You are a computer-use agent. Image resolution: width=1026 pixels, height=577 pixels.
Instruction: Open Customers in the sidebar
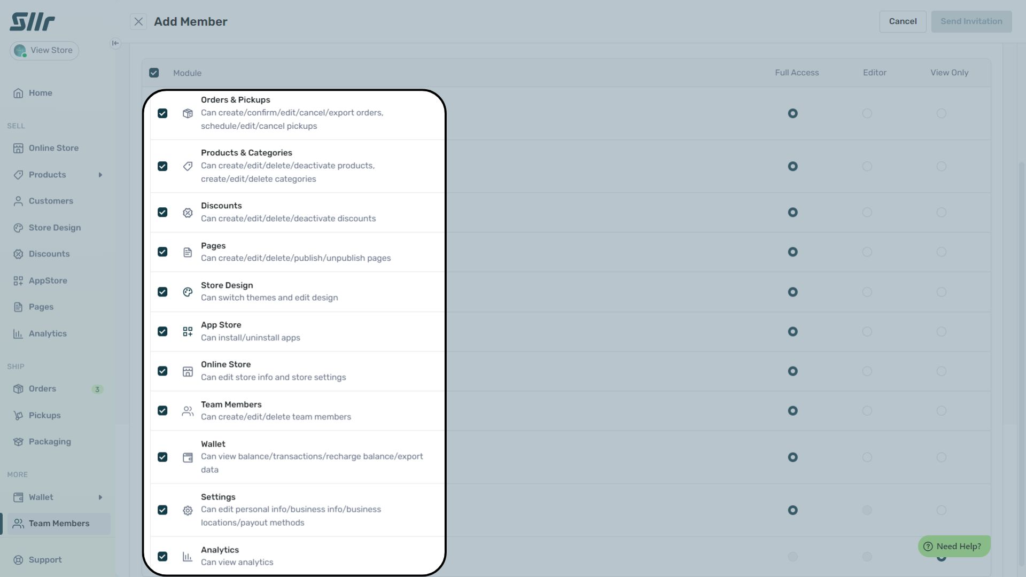[51, 201]
